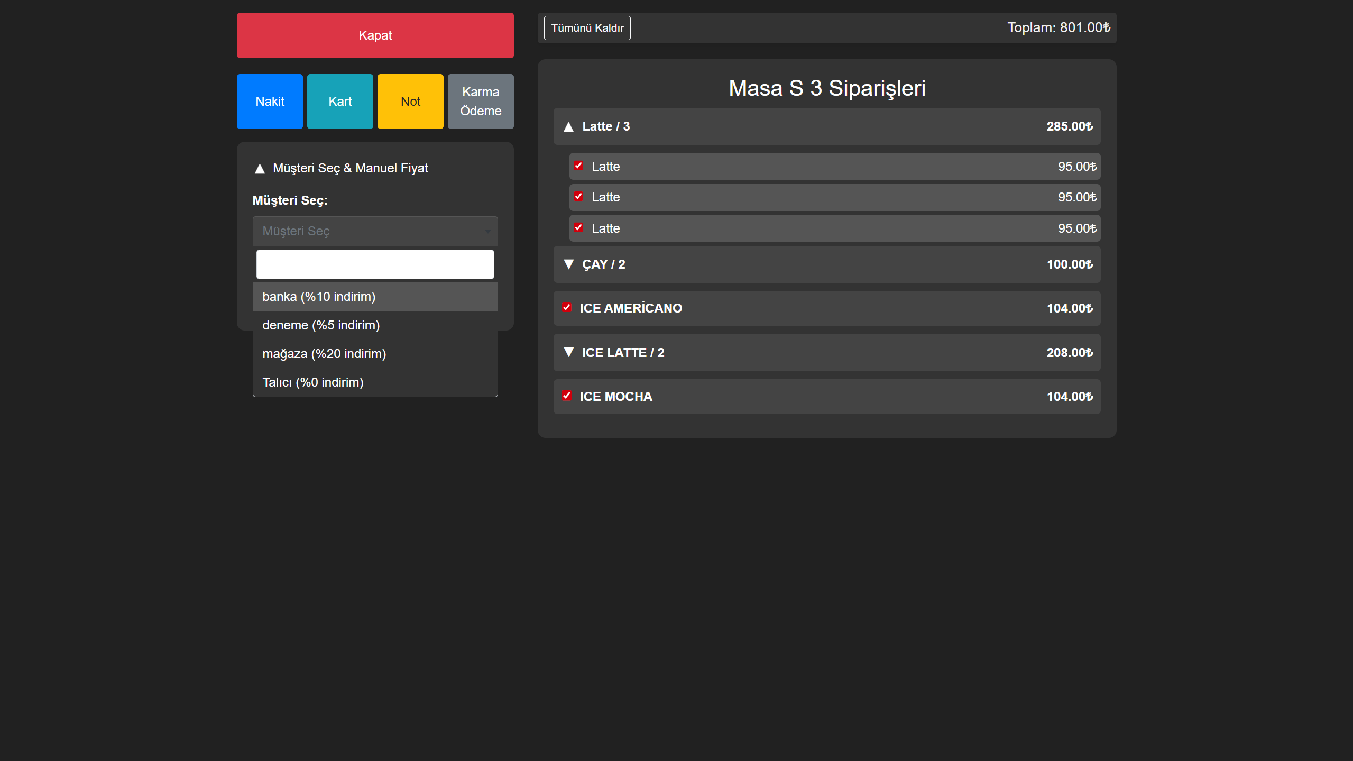Toggle the ICE AMERİCANO checkbox
The width and height of the screenshot is (1353, 761).
pyautogui.click(x=567, y=308)
